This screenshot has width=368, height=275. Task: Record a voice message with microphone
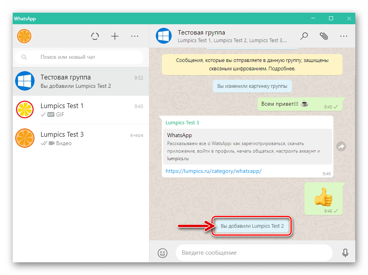(x=345, y=253)
